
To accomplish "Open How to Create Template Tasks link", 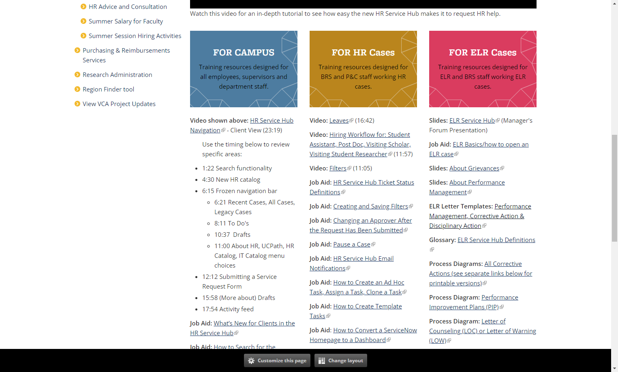I will pos(356,311).
